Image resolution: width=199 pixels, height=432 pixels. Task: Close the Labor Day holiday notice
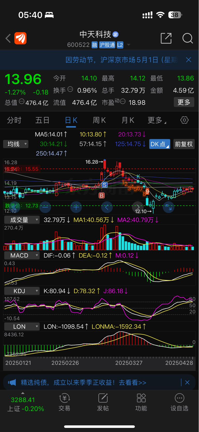[189, 60]
